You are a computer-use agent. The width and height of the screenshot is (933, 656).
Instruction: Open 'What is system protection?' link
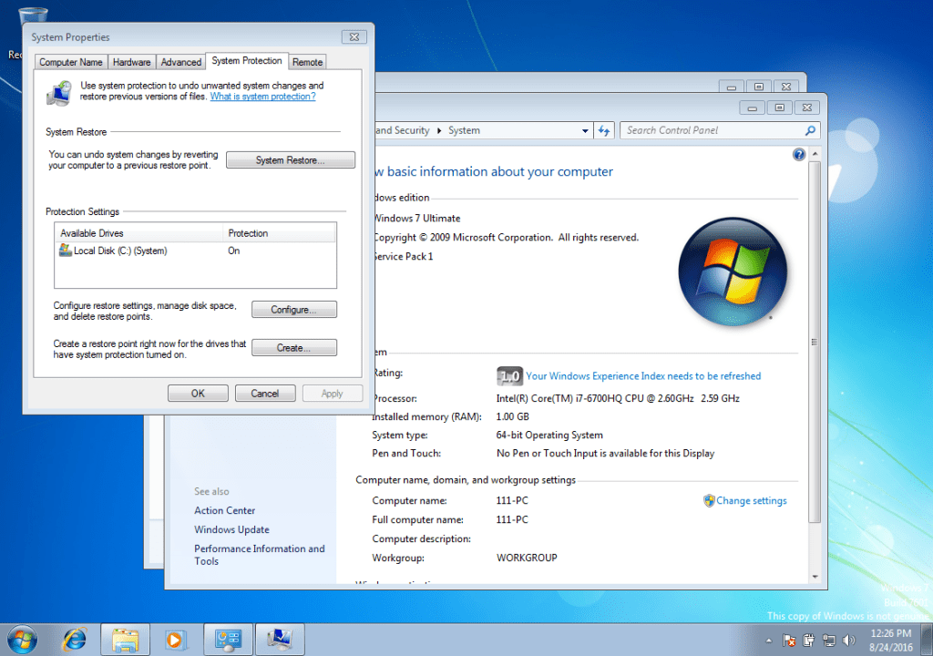tap(263, 97)
